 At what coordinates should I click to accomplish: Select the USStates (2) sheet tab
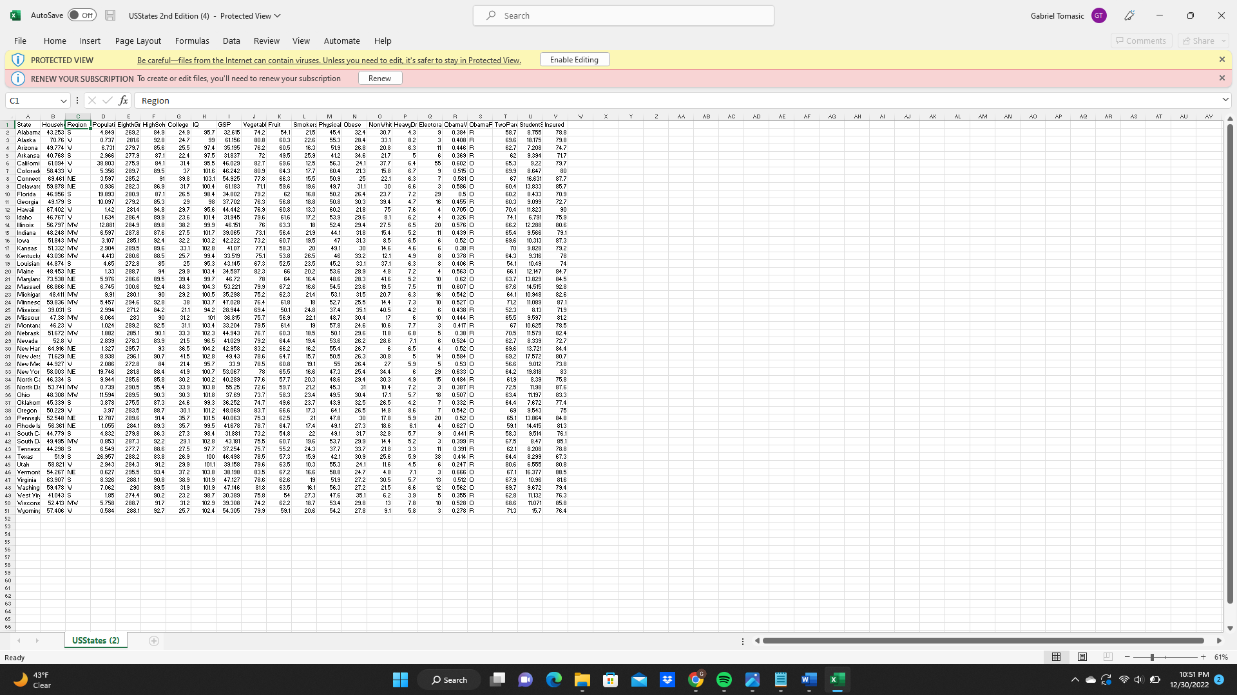[95, 640]
